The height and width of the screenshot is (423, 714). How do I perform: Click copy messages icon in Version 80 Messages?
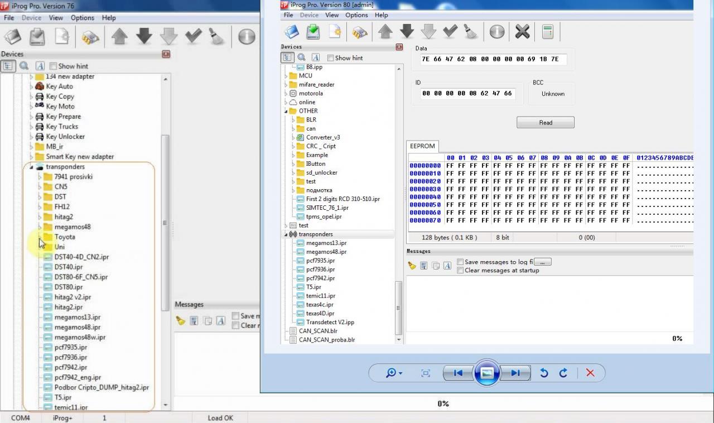click(436, 266)
